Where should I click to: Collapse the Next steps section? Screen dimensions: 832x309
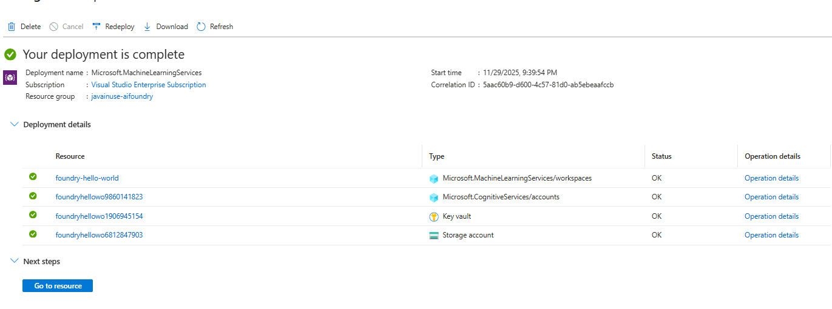tap(15, 261)
